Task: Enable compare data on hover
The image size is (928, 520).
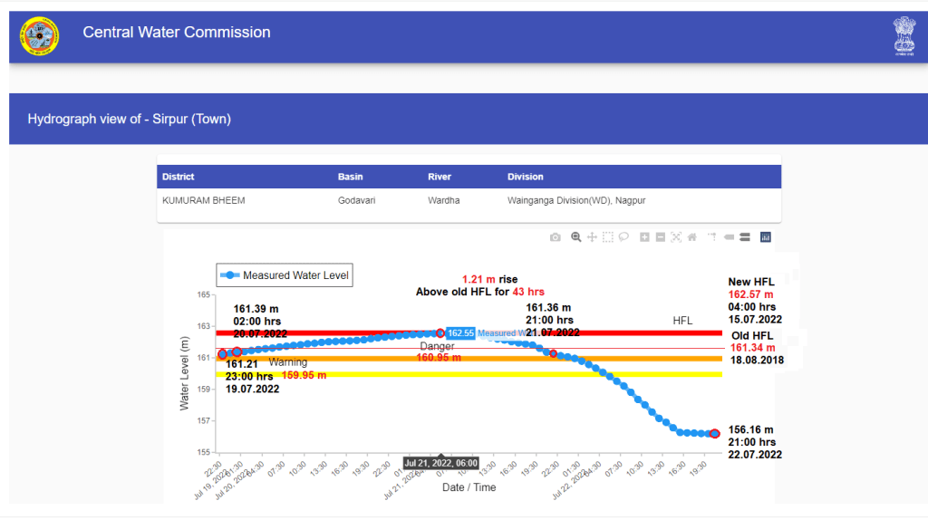Action: pos(744,237)
